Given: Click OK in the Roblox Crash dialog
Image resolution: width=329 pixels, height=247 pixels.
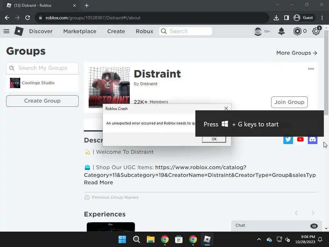Looking at the screenshot, I should 214,139.
